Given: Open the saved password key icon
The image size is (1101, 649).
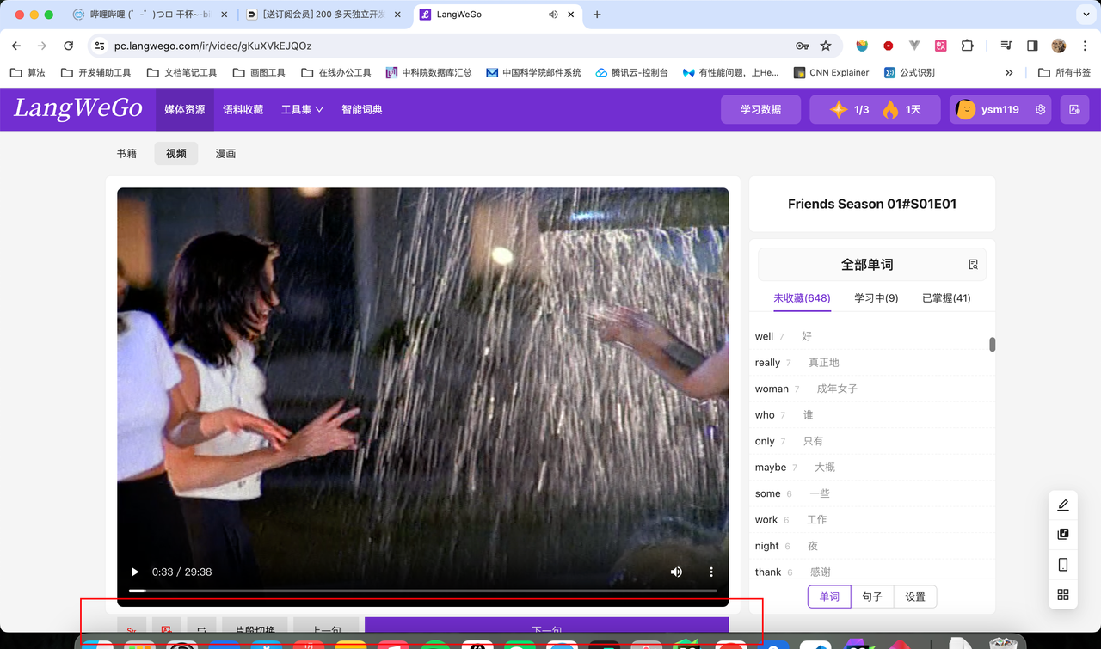Looking at the screenshot, I should coord(802,46).
